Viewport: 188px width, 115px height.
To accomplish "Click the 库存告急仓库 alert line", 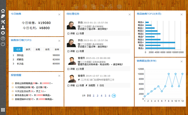I will click(31, 95).
